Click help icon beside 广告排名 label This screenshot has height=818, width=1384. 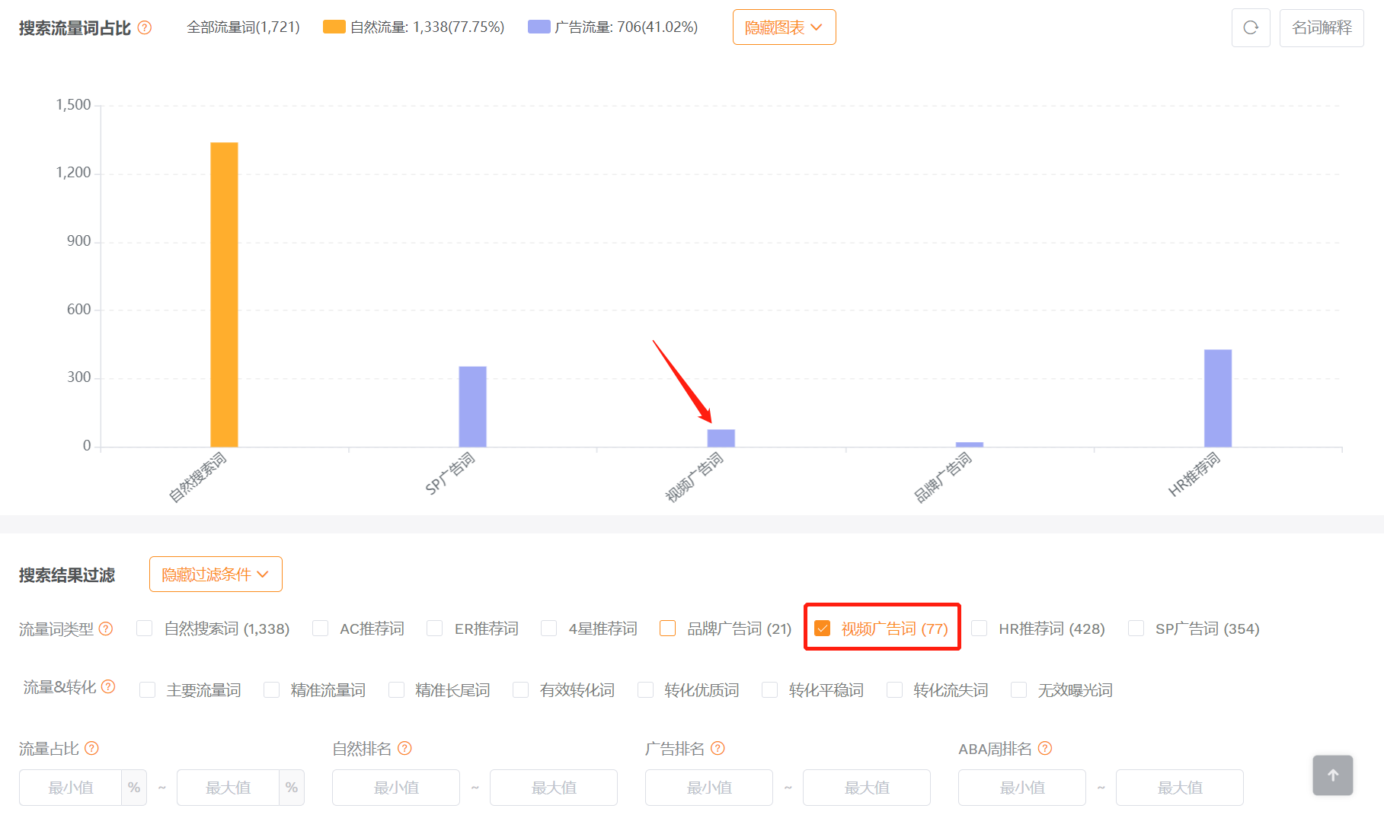pos(718,748)
